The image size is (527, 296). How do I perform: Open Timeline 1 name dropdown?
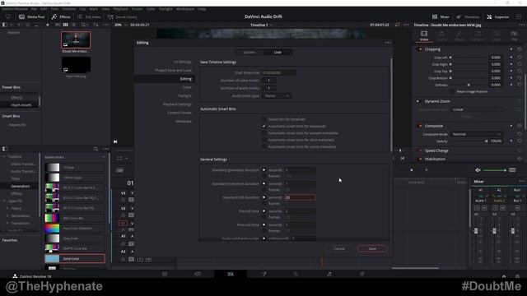pos(261,25)
